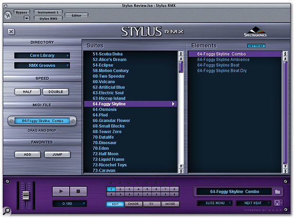Switch to the MIXER page
294x218 pixels.
click(170, 204)
